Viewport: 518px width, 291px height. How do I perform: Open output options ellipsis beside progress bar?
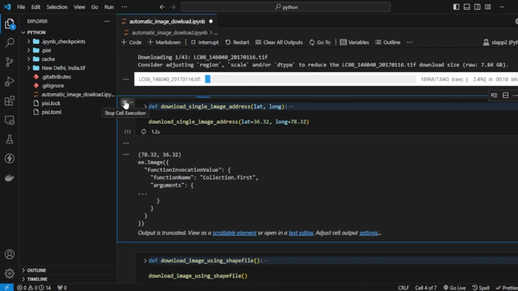[x=126, y=79]
